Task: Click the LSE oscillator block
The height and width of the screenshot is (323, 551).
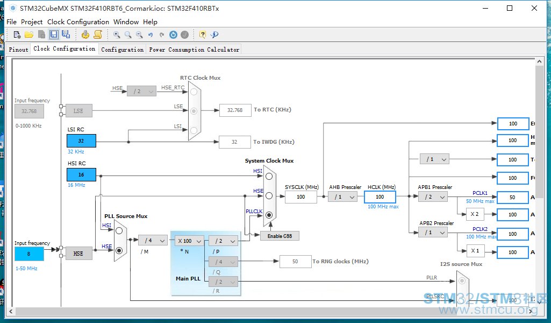Action: [78, 111]
